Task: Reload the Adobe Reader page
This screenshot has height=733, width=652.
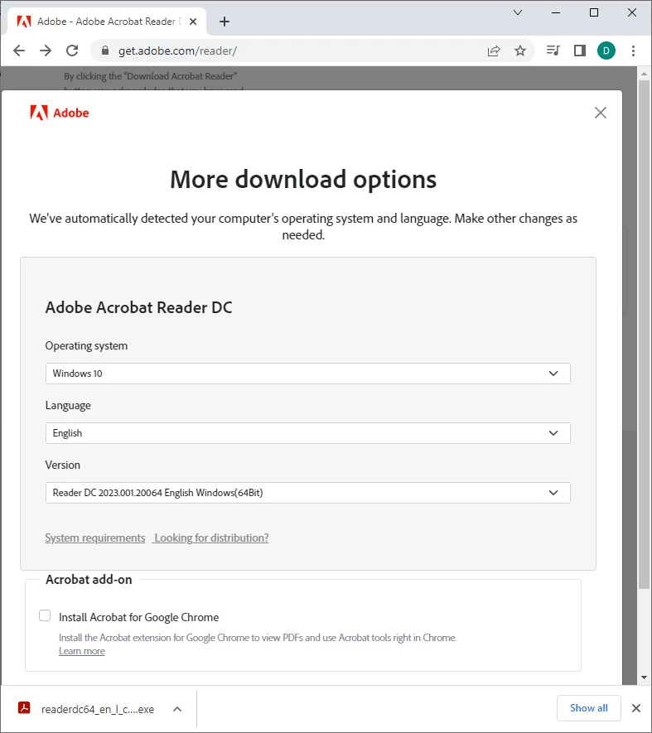Action: pyautogui.click(x=72, y=51)
